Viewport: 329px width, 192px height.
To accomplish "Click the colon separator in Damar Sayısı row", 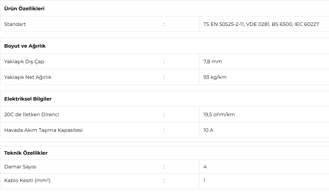I will [x=164, y=167].
